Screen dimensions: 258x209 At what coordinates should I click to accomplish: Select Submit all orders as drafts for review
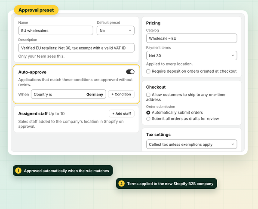point(148,119)
